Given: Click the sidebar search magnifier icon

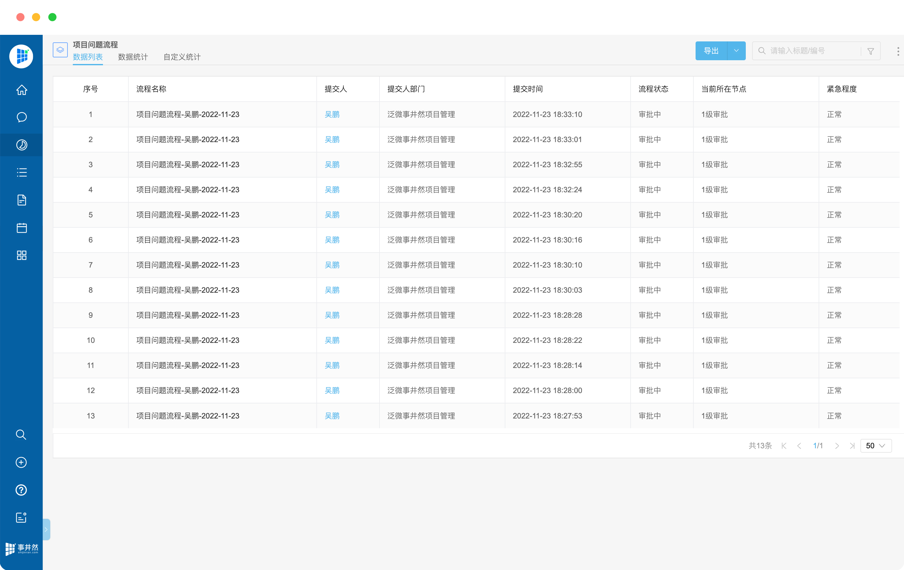Looking at the screenshot, I should pyautogui.click(x=21, y=434).
